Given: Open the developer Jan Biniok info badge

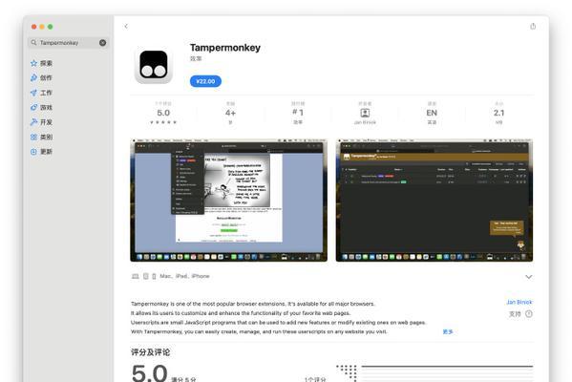Looking at the screenshot, I should (x=365, y=114).
